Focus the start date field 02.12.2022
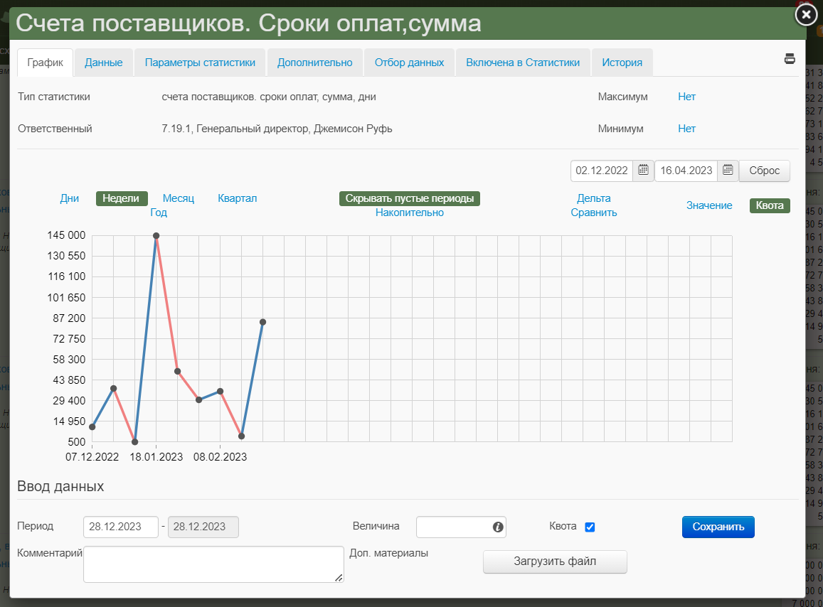823x607 pixels. pos(602,171)
